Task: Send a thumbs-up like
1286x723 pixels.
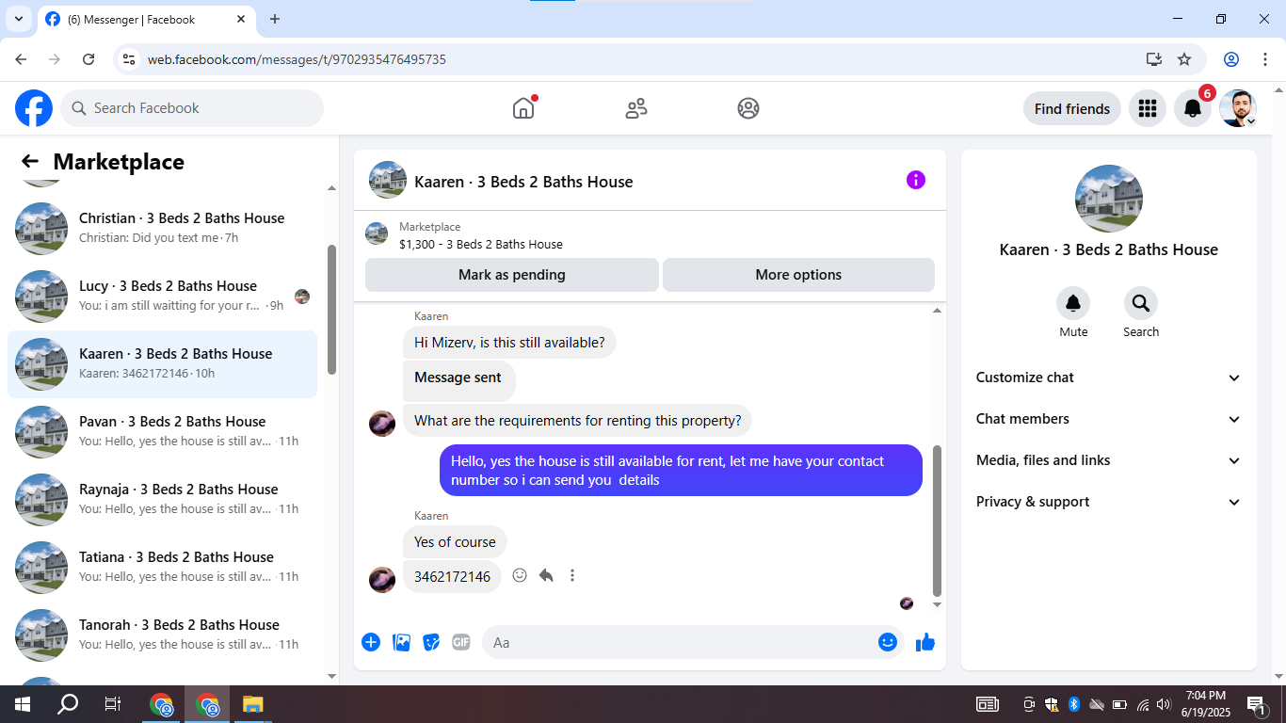Action: (925, 642)
